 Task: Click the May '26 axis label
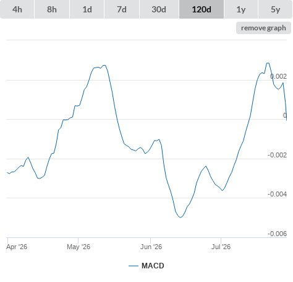coord(79,247)
